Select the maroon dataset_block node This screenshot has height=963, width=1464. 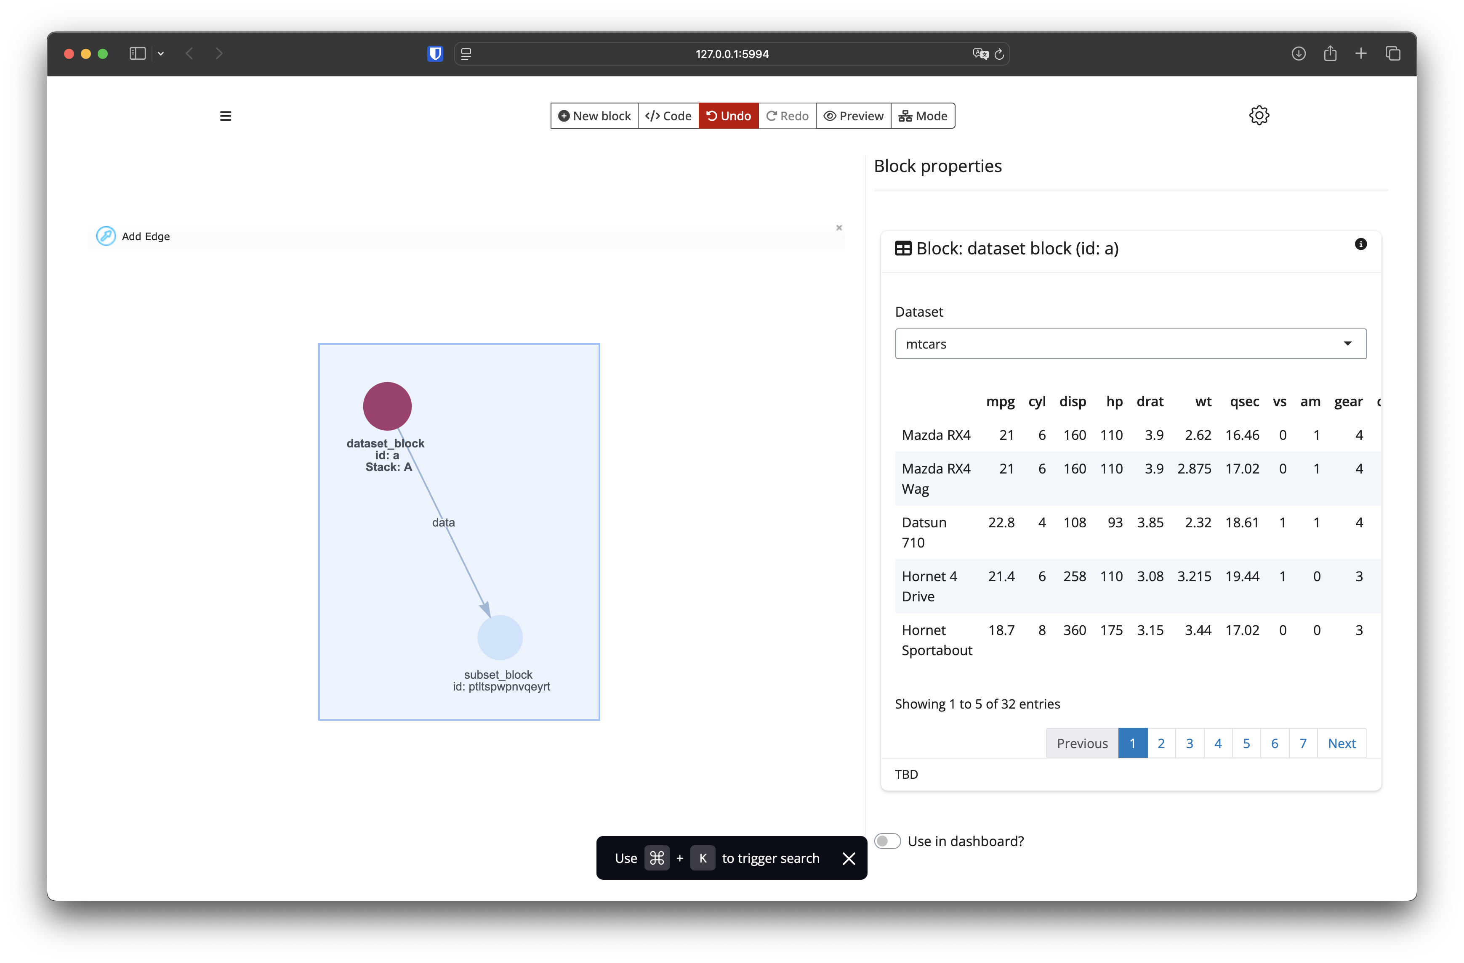[x=387, y=406]
